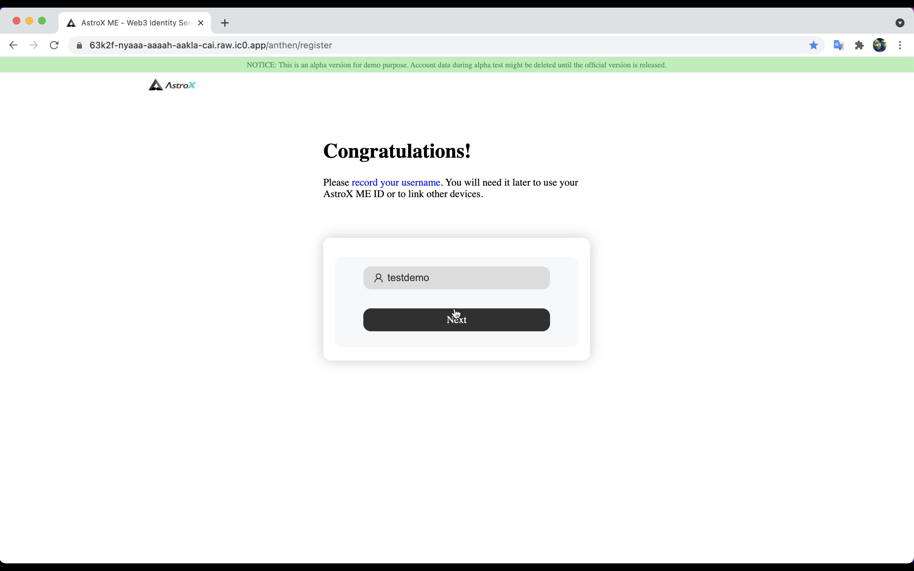Viewport: 914px width, 571px height.
Task: Click the user icon in username field
Action: click(378, 278)
